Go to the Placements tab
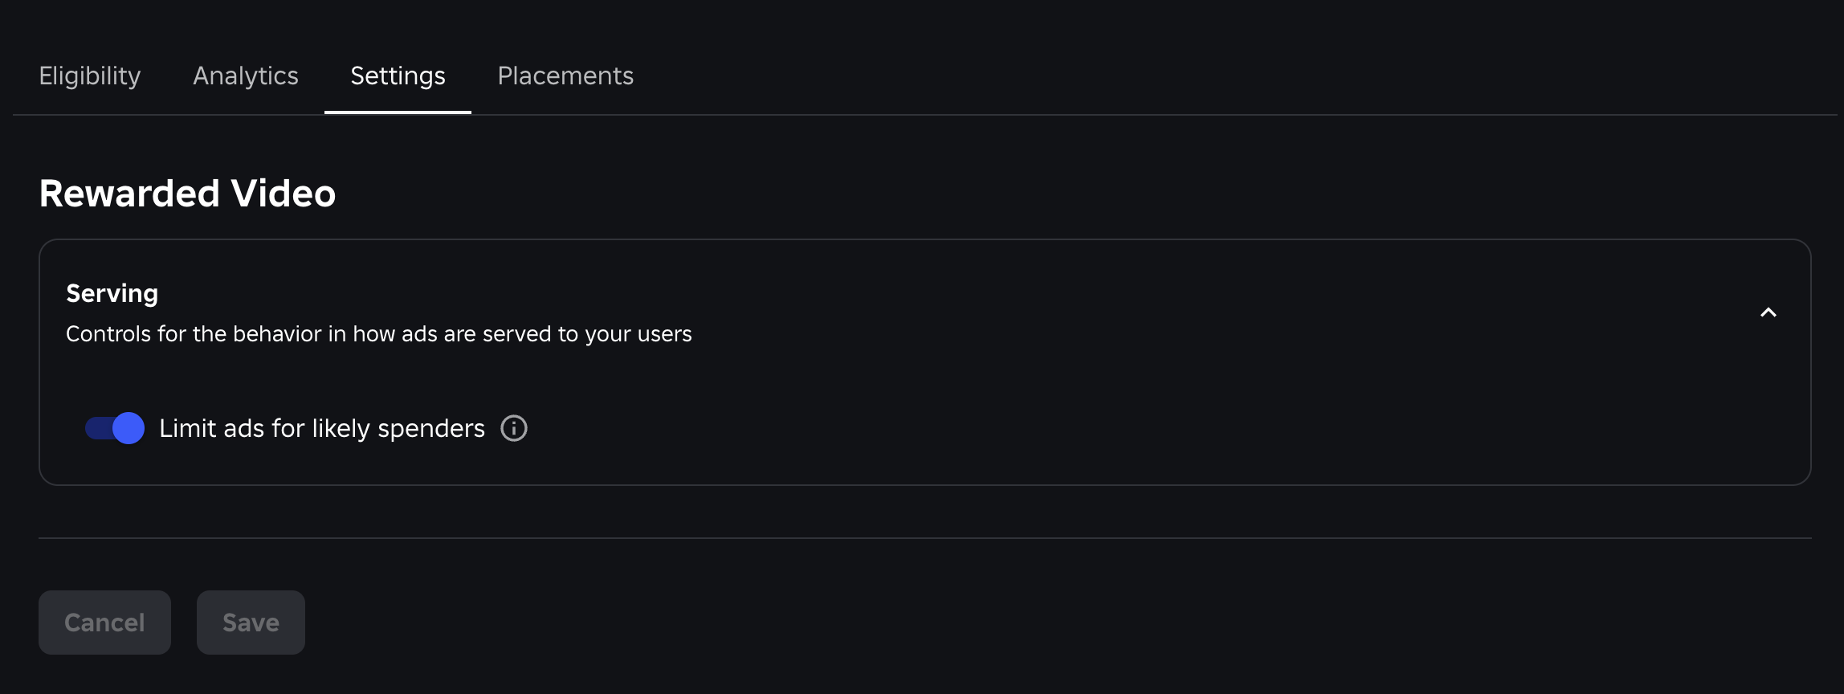Viewport: 1844px width, 694px height. (x=565, y=76)
